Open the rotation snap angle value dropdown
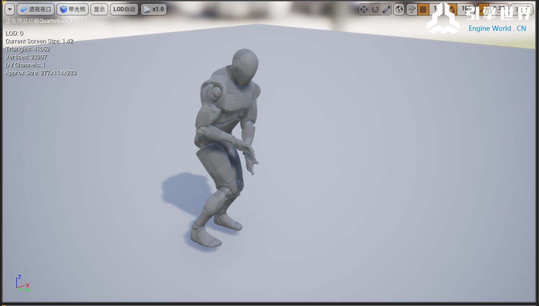 [465, 9]
